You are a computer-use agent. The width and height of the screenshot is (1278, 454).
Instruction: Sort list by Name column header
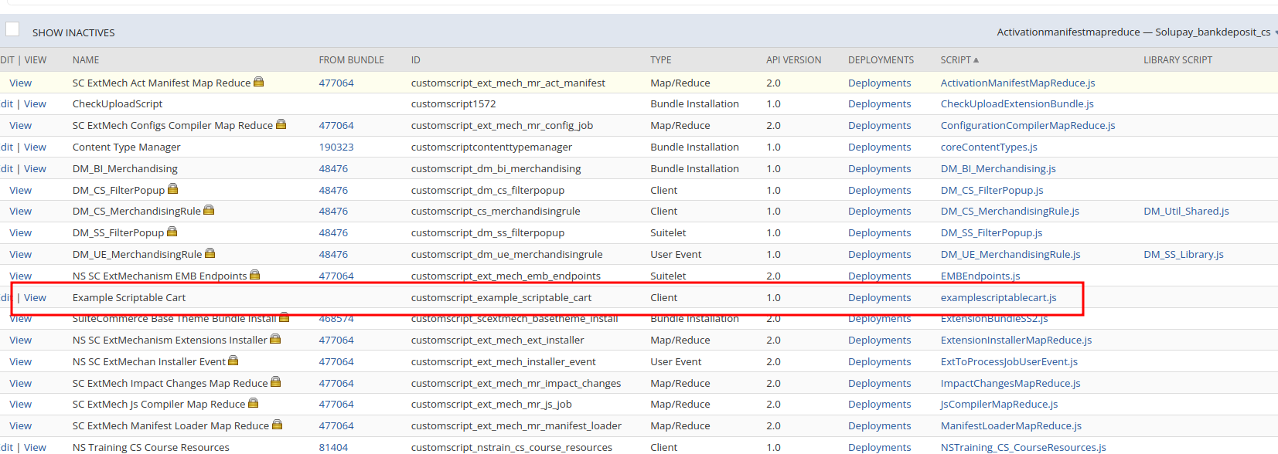(x=86, y=60)
